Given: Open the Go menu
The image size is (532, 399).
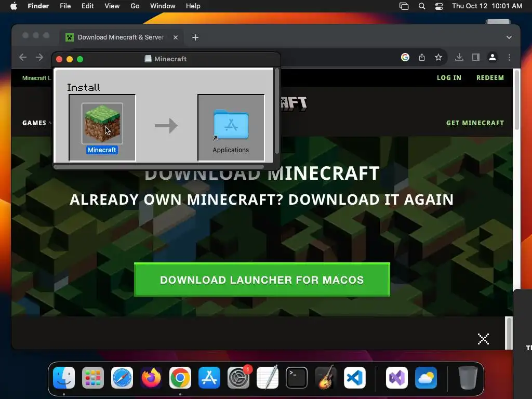Looking at the screenshot, I should pyautogui.click(x=135, y=6).
